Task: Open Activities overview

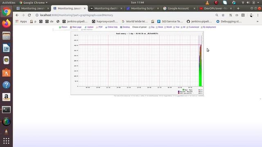Action: (x=9, y=2)
